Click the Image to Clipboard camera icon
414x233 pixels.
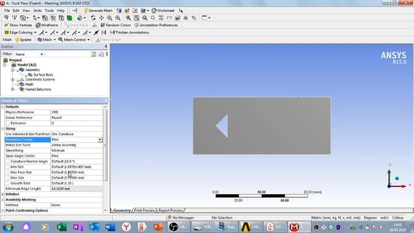143,10
